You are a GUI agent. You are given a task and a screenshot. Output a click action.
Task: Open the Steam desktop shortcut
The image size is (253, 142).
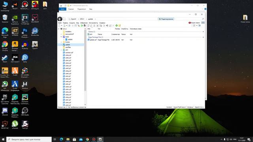pos(5,58)
